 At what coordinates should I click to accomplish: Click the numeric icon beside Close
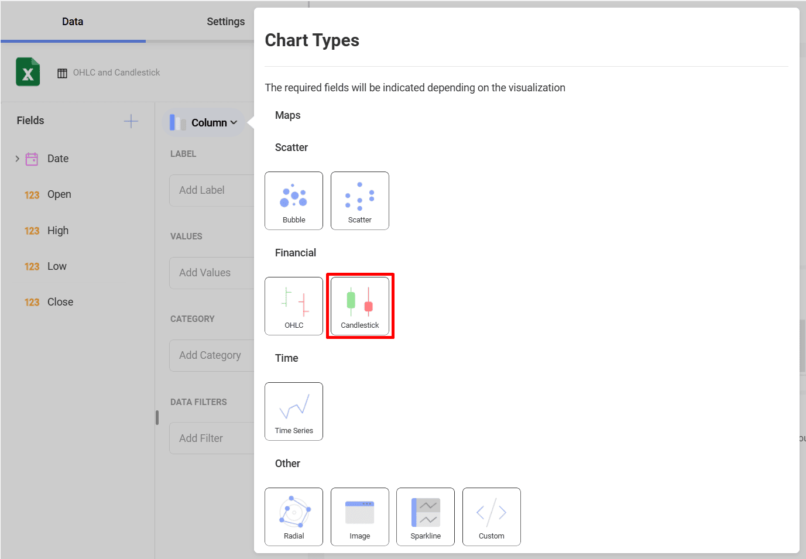coord(32,303)
